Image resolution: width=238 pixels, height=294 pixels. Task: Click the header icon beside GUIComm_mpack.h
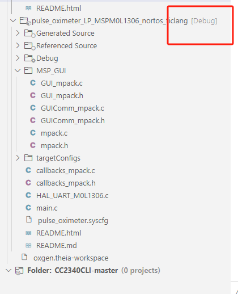33,120
